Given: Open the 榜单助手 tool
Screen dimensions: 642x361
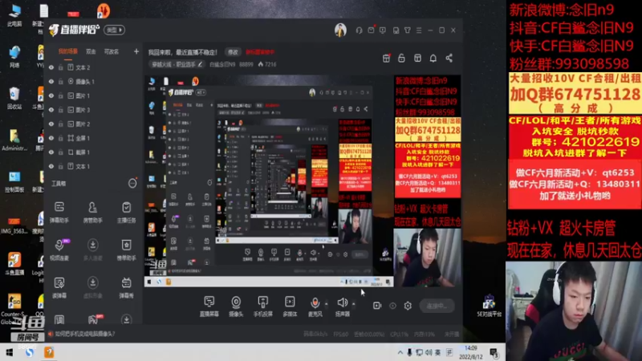Looking at the screenshot, I should click(x=126, y=249).
